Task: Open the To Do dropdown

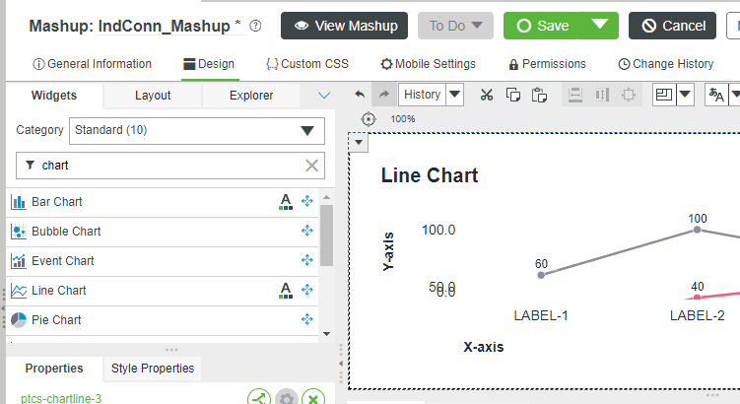Action: tap(455, 26)
